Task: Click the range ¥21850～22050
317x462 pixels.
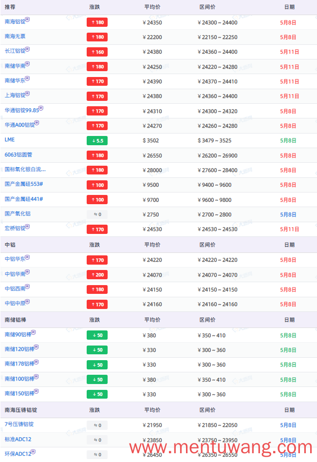Action: coord(218,425)
